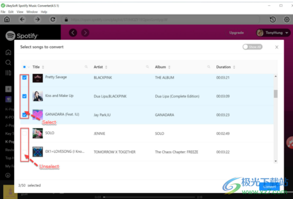Close the Select songs dialog
The image size is (293, 199).
(x=277, y=47)
